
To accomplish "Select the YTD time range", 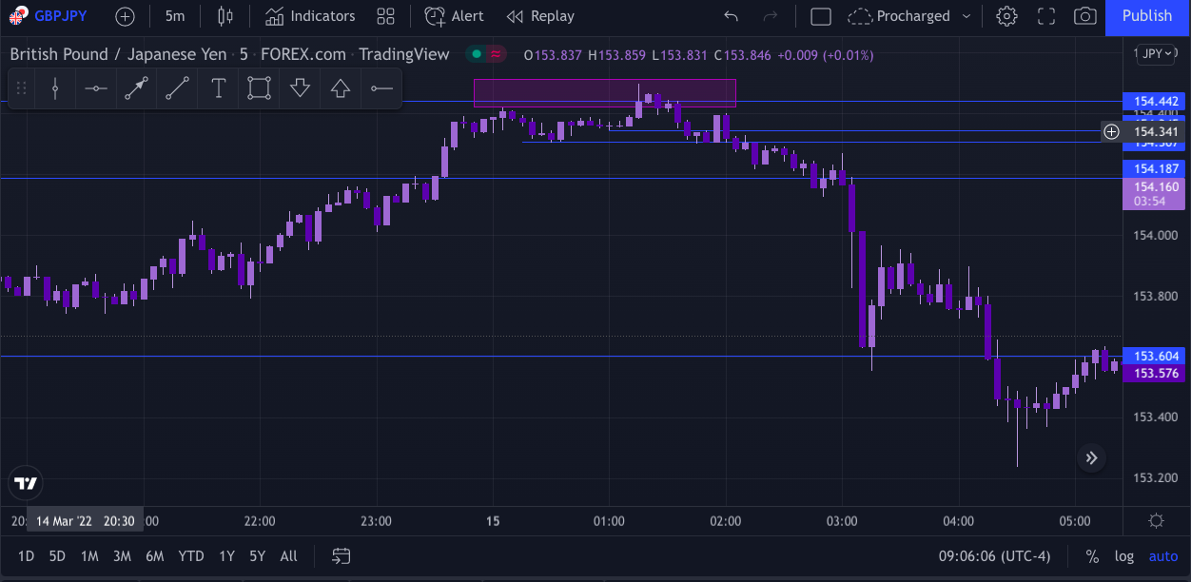I will [191, 556].
